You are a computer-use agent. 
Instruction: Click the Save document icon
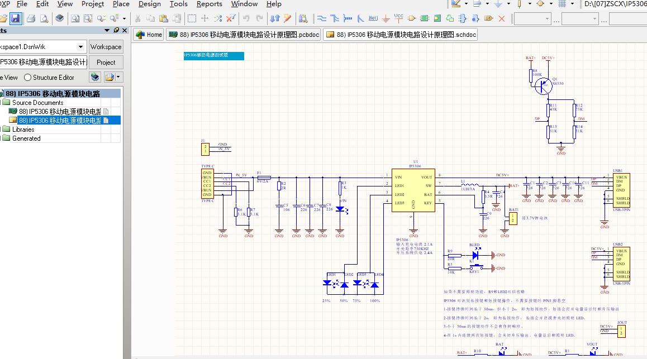[16, 18]
